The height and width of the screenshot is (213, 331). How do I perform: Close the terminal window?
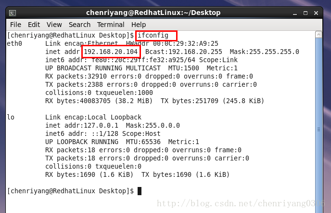(316, 13)
